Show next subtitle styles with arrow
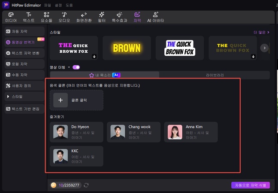 click(x=265, y=48)
